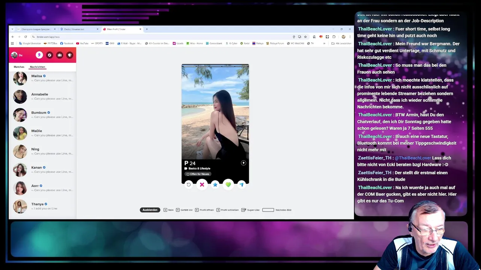
Task: Expand the hidden bookmarks overflow chevron
Action: (x=324, y=43)
